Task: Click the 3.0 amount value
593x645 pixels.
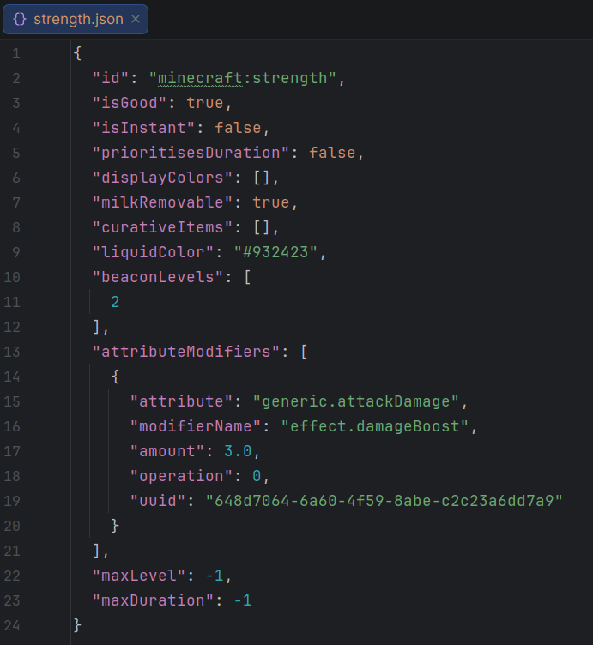Action: tap(238, 451)
